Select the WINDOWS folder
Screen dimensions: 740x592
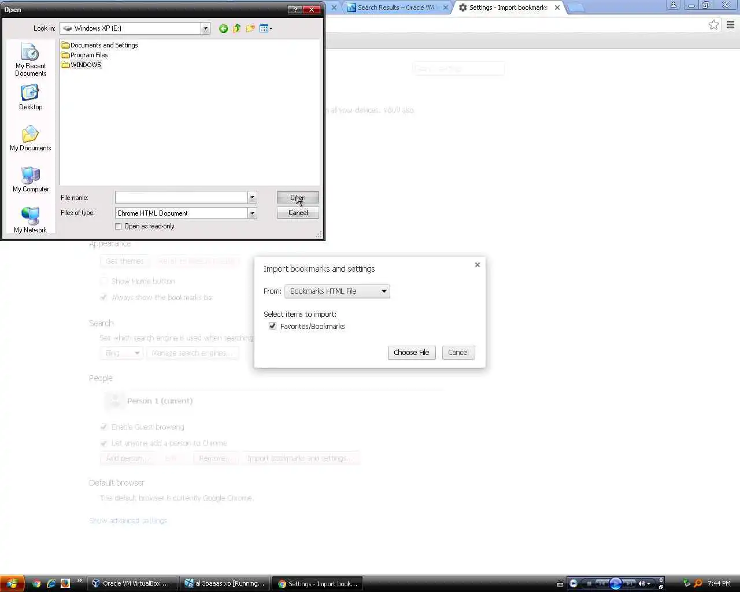pos(82,65)
